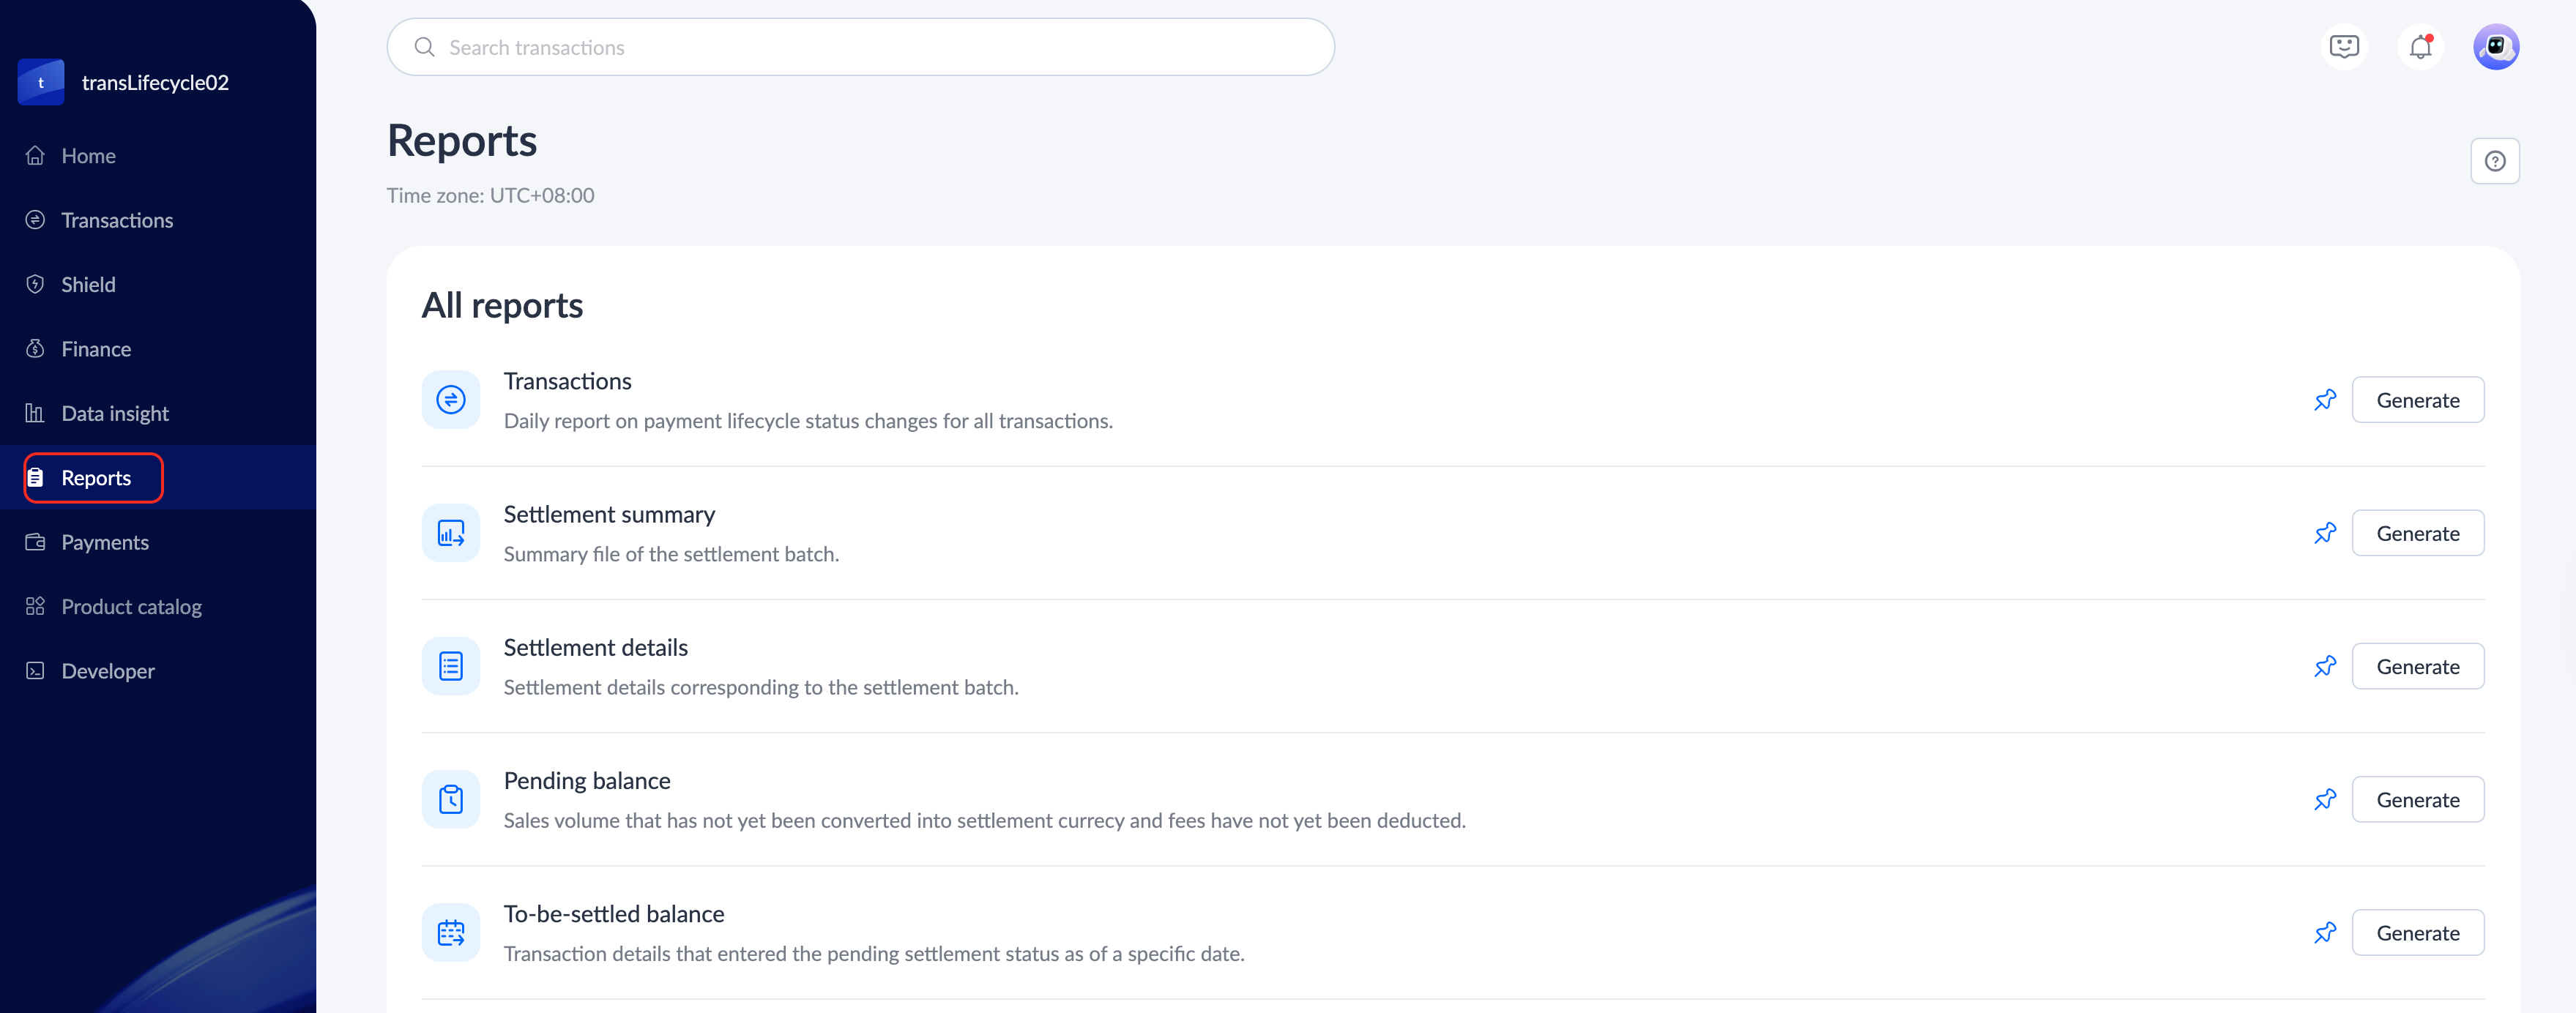Pin the Pending balance report
The height and width of the screenshot is (1013, 2576).
point(2325,800)
